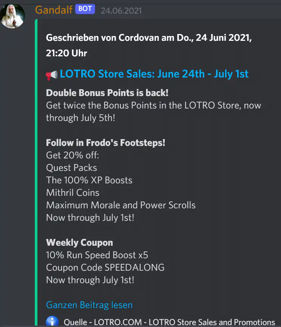Screen dimensions: 281x327
Task: Click the "Mithril Coins" list item
Action: pyautogui.click(x=72, y=192)
